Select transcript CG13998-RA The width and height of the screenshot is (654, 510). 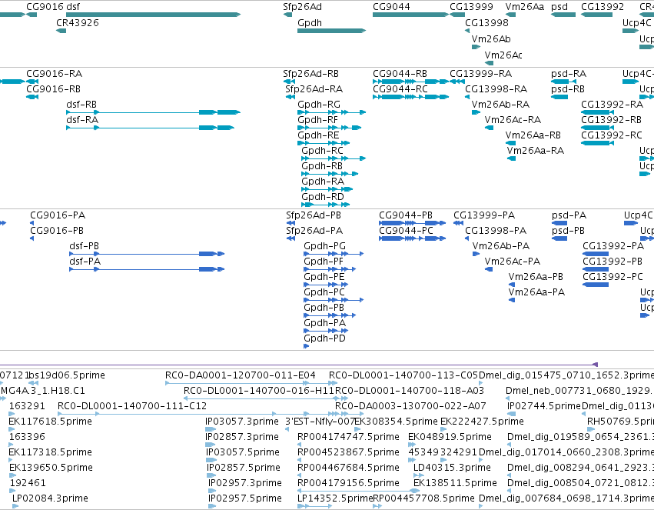pyautogui.click(x=467, y=97)
